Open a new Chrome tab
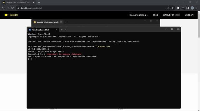 tap(39, 2)
